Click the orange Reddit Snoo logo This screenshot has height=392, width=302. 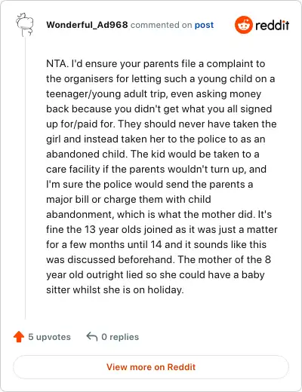(x=243, y=25)
